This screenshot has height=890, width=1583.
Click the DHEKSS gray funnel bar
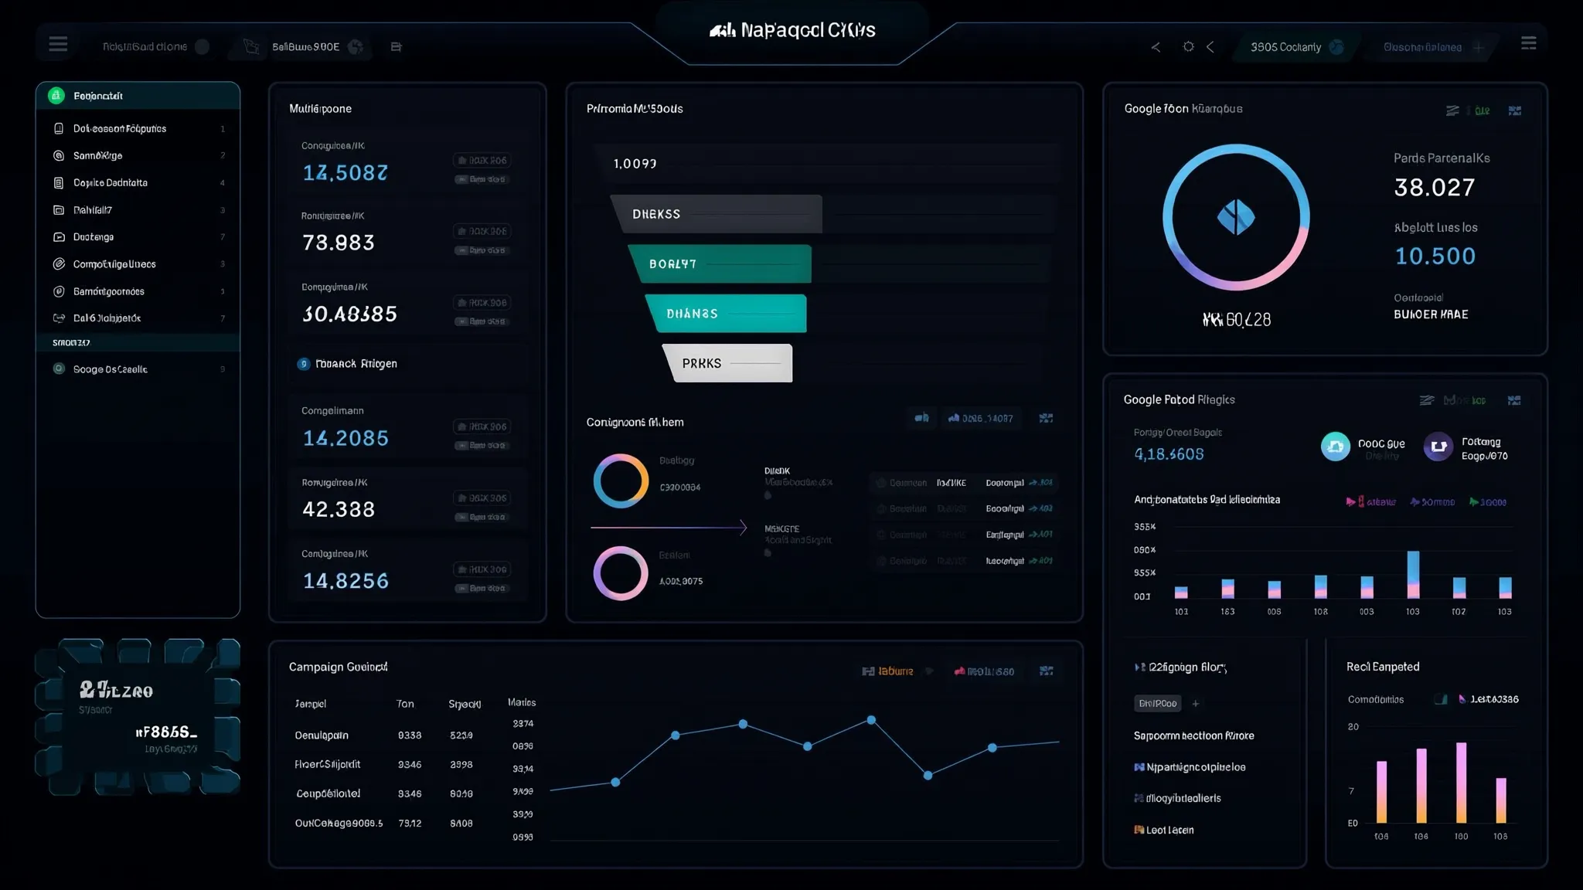pos(717,214)
